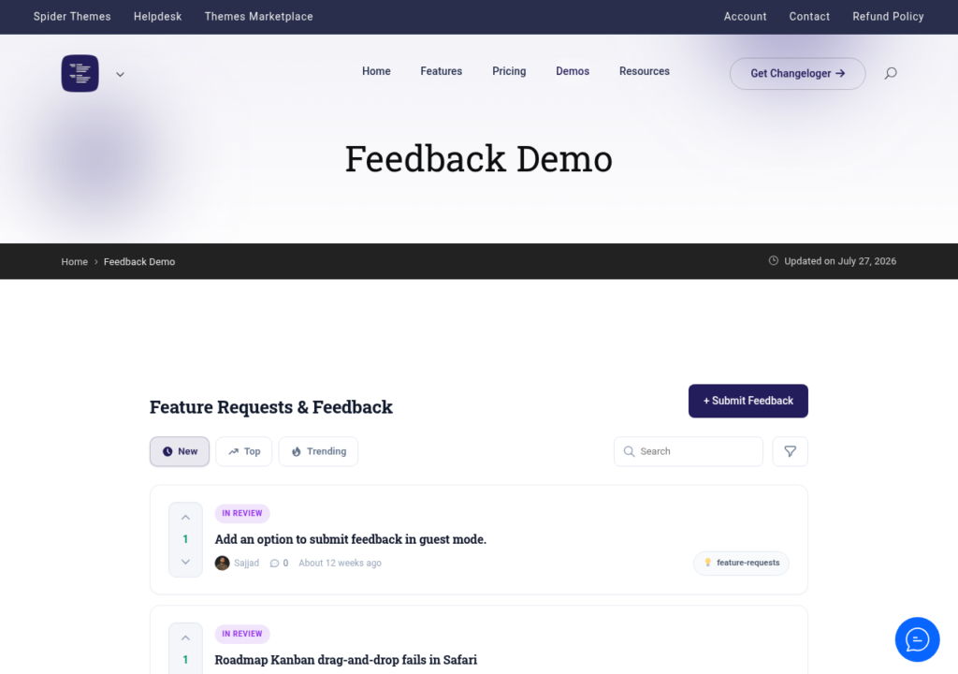This screenshot has width=958, height=674.
Task: Click 'About 12 weeks ago' timestamp
Action: 340,564
